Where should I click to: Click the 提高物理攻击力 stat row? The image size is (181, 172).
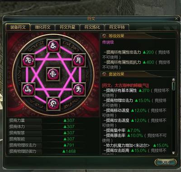53,145
